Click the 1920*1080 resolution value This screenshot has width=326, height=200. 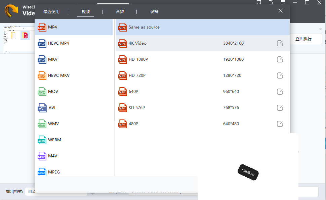[233, 59]
